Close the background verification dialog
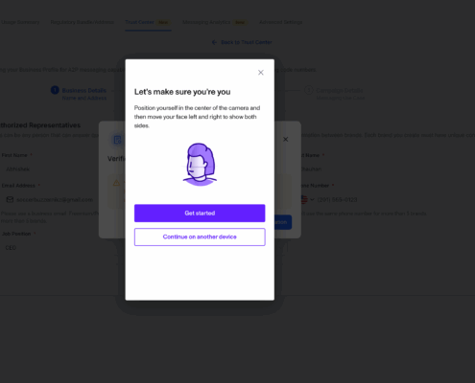 coord(286,139)
